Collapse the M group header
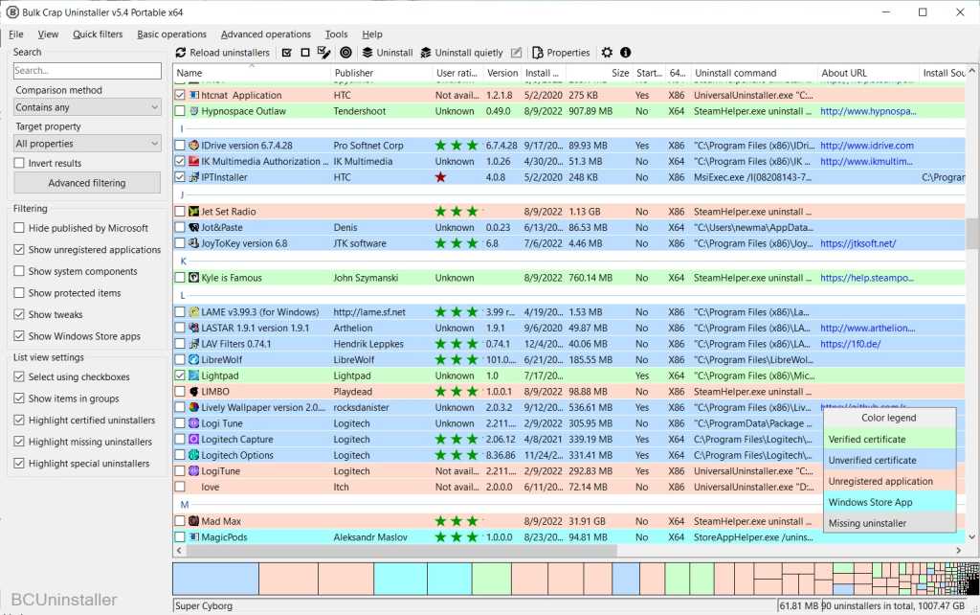The image size is (980, 615). (185, 504)
